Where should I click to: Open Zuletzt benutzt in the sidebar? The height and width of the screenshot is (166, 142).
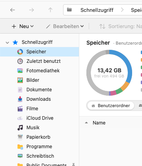[39, 61]
